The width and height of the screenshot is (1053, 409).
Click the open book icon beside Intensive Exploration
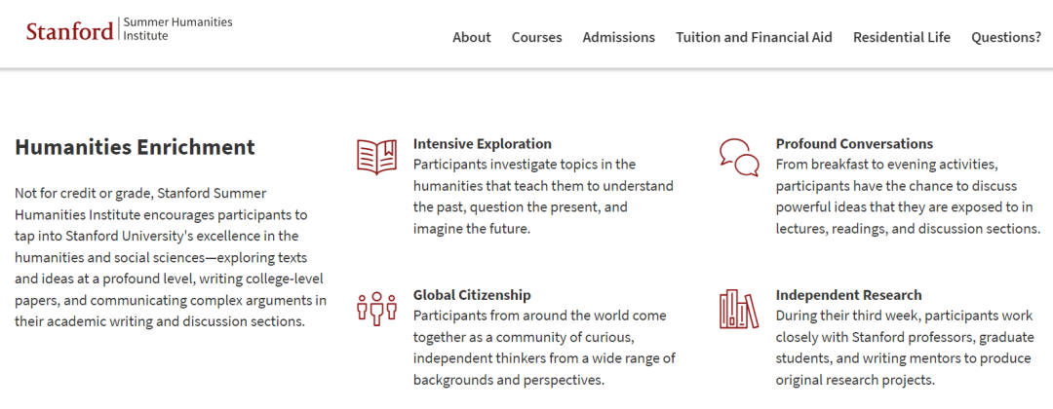coord(376,158)
